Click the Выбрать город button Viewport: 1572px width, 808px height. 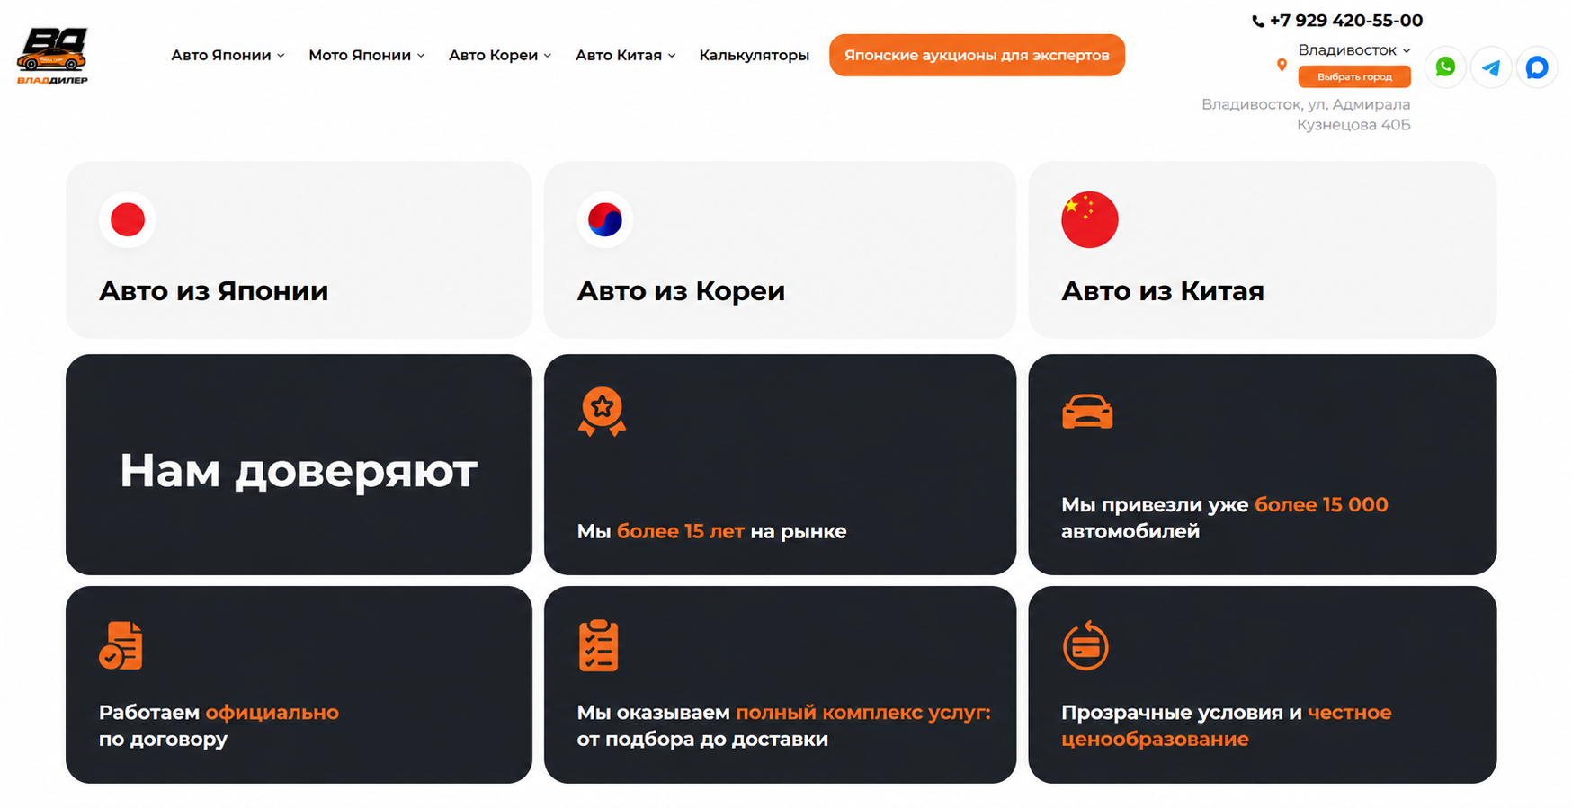point(1354,77)
